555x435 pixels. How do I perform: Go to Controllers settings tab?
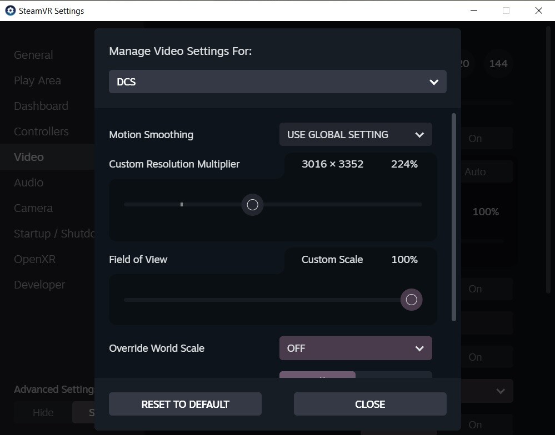point(42,131)
